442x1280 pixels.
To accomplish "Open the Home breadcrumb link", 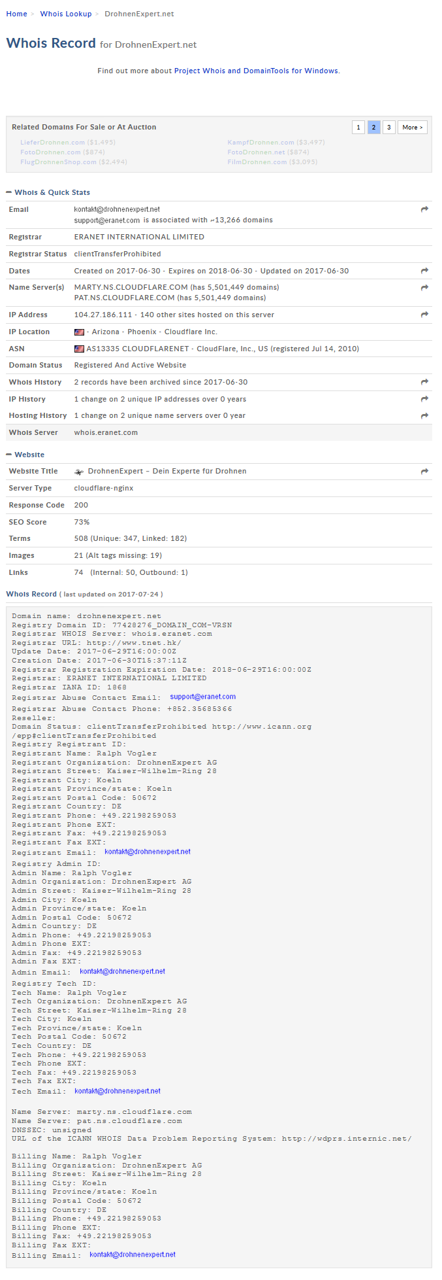I will [17, 14].
